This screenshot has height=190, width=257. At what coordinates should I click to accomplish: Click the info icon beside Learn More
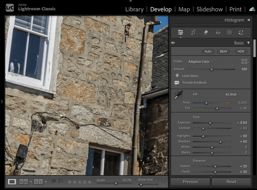click(177, 75)
